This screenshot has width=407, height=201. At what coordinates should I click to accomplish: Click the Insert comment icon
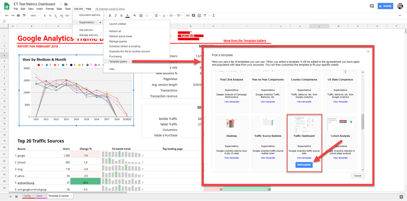coord(193,16)
